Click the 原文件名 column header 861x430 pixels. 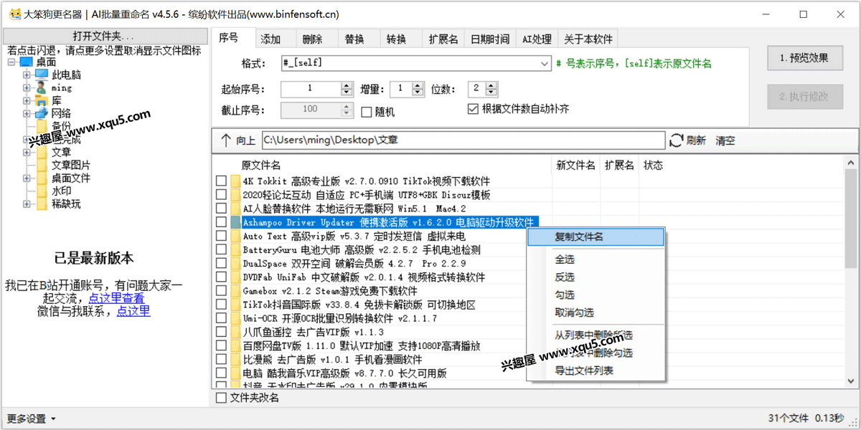click(261, 166)
